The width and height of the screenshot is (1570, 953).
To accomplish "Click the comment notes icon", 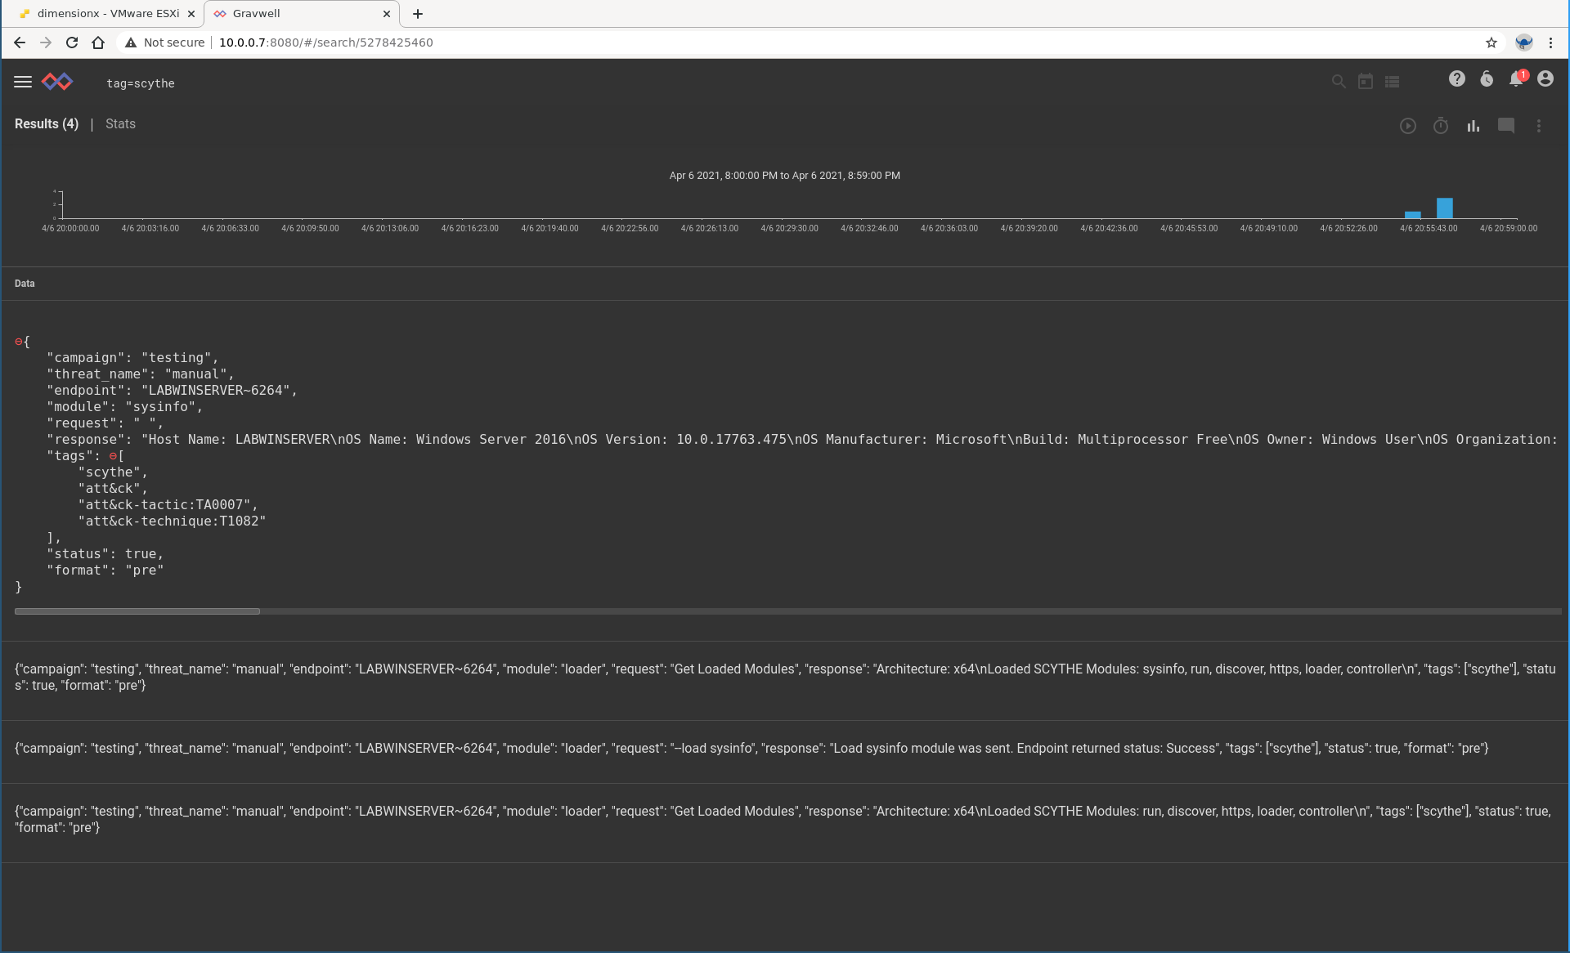I will pos(1506,126).
